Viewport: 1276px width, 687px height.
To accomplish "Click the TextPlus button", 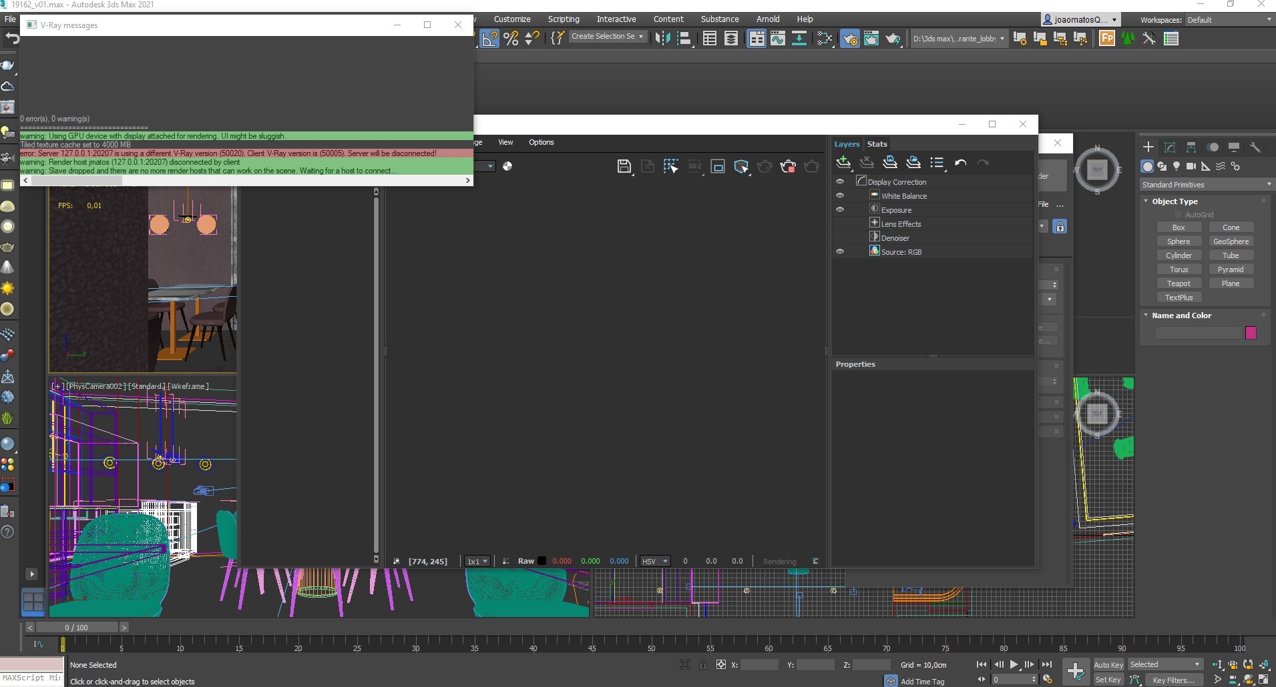I will click(1179, 297).
